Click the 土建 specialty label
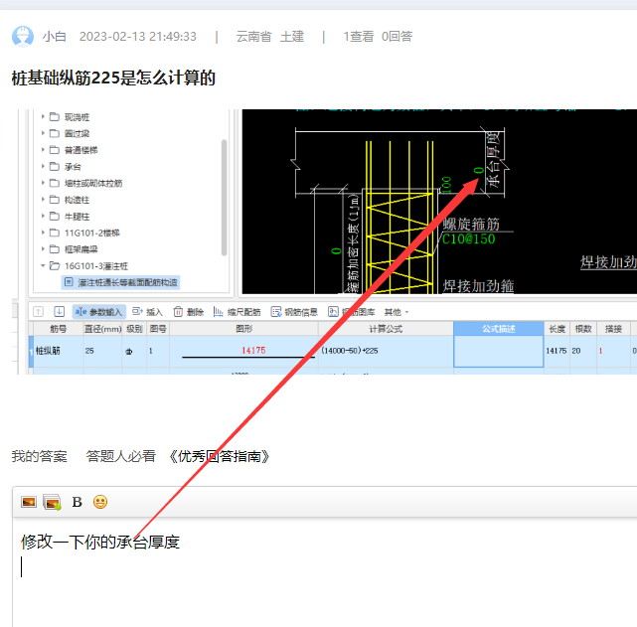This screenshot has height=627, width=637. (x=292, y=37)
